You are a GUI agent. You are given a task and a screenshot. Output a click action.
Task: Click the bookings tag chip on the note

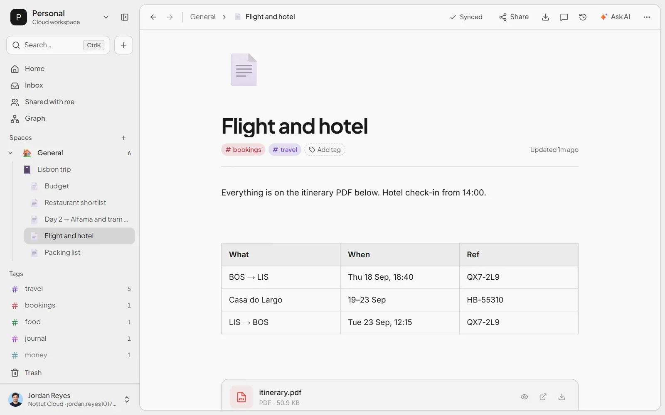243,150
